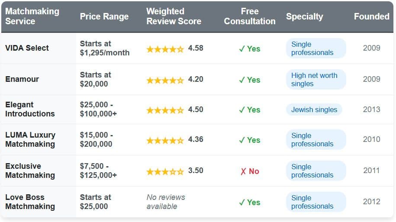
Task: Select the Jewish singles specialty tag
Action: (x=314, y=110)
